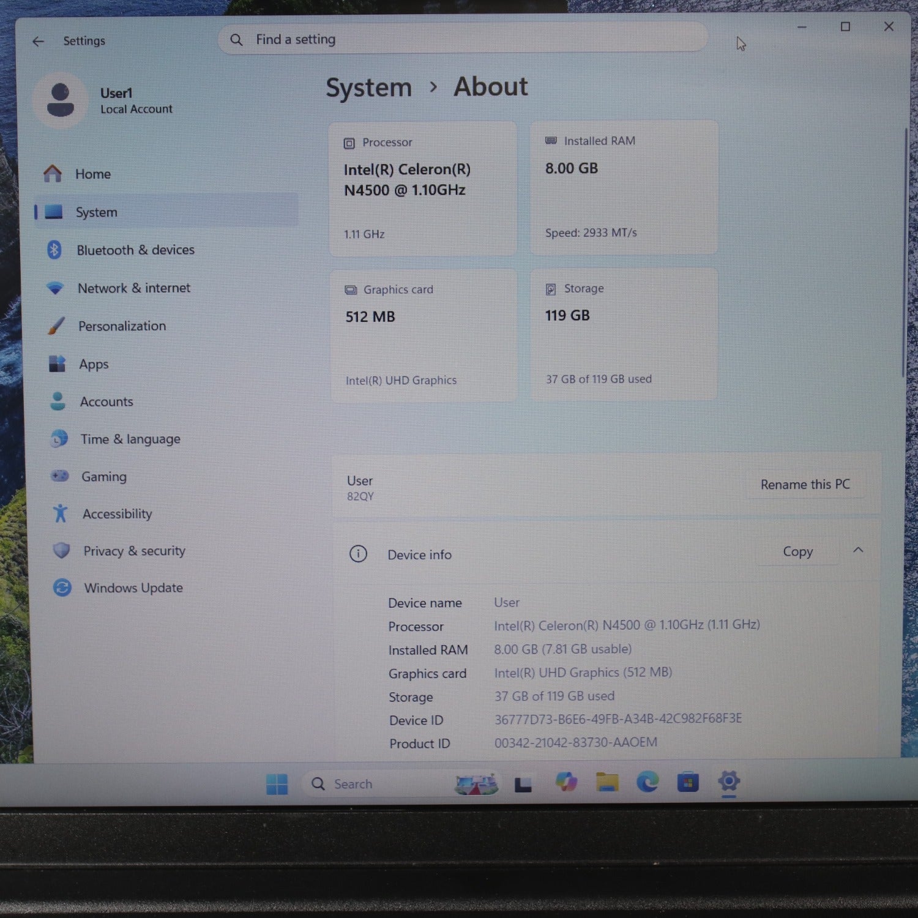Click the Bluetooth icon in sidebar
This screenshot has height=918, width=918.
pos(54,250)
